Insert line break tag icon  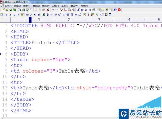pyautogui.click(x=31, y=15)
